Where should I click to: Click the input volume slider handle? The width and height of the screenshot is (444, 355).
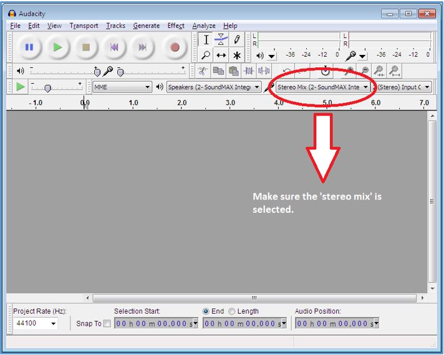120,72
